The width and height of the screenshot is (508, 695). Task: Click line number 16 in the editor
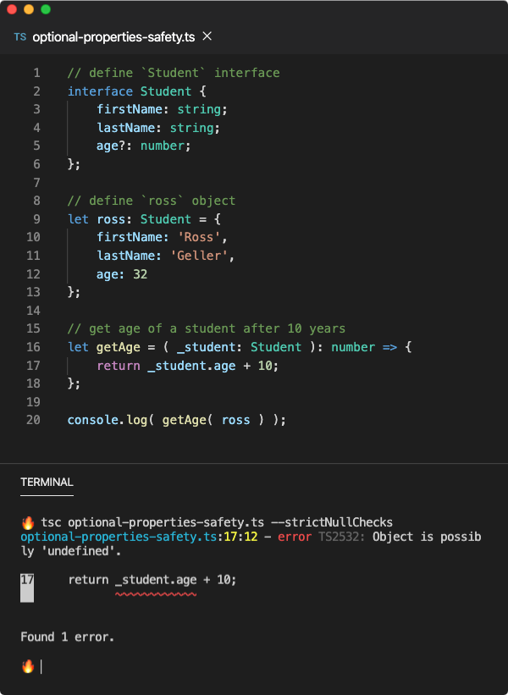coord(32,347)
